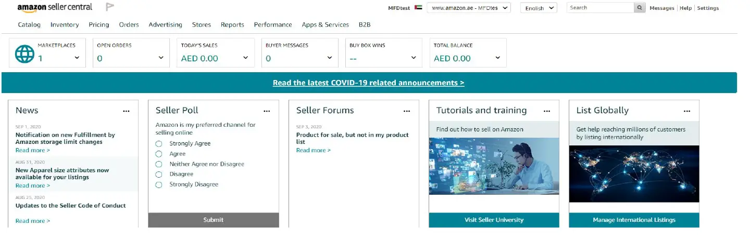Click the Seller University tutorial image

494,166
